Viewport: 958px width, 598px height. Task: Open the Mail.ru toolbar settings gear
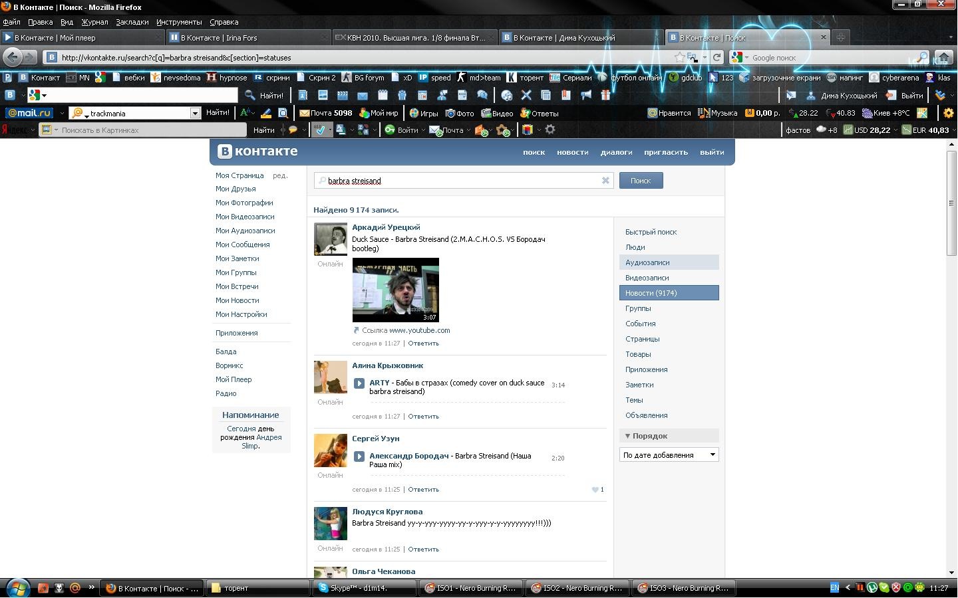[x=949, y=113]
